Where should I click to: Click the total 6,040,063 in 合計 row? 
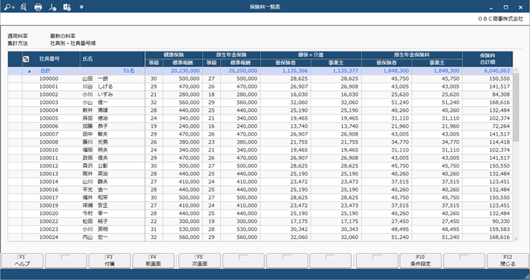click(497, 71)
